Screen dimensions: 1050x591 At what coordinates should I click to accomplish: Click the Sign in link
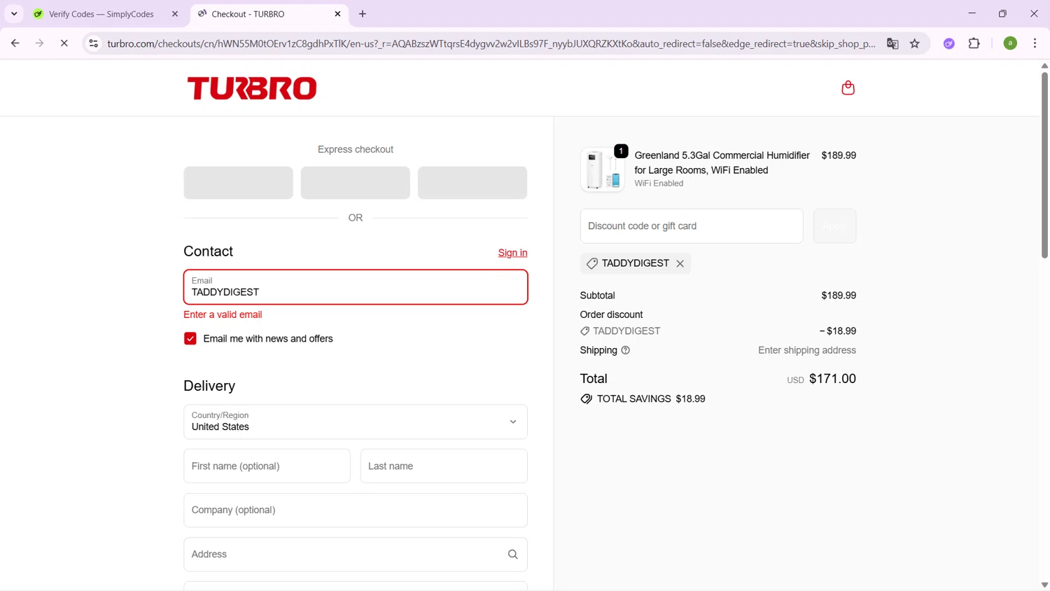[512, 253]
